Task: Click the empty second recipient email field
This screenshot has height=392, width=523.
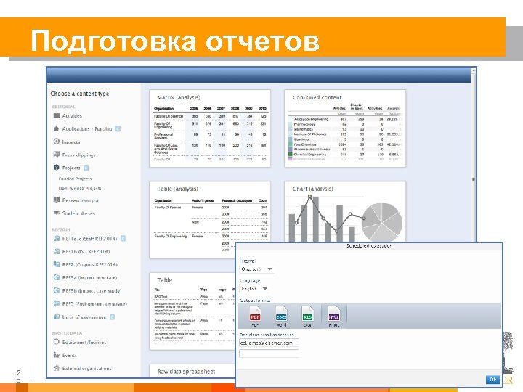Action: pyautogui.click(x=269, y=354)
